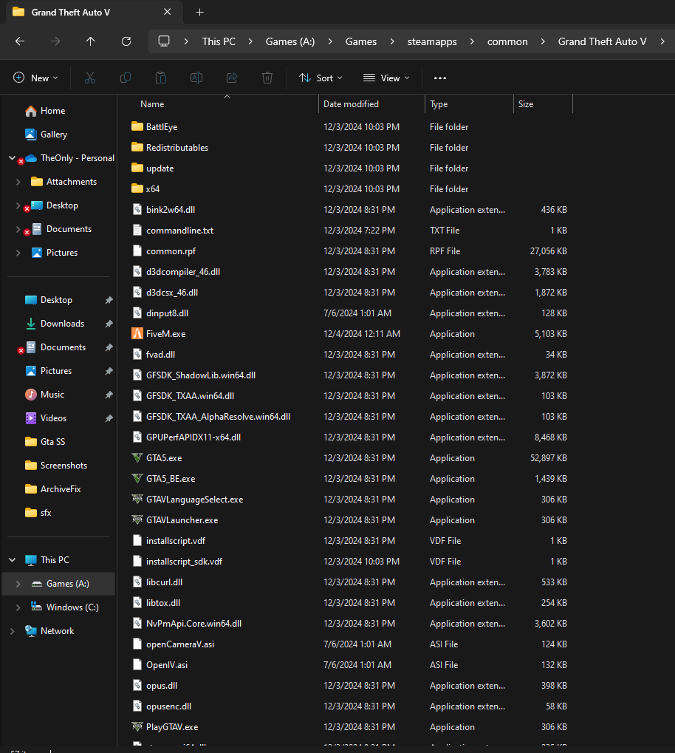Go to steamapps breadcrumb
Image resolution: width=675 pixels, height=753 pixels.
(432, 42)
